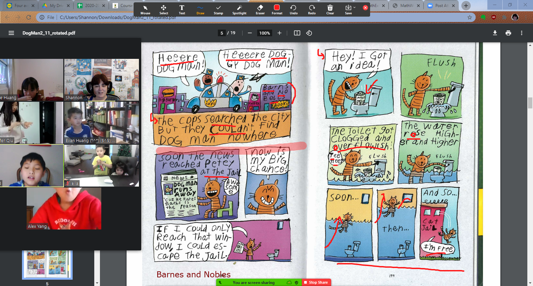Select the Mouse pointer annotation tool
The height and width of the screenshot is (286, 533).
145,10
